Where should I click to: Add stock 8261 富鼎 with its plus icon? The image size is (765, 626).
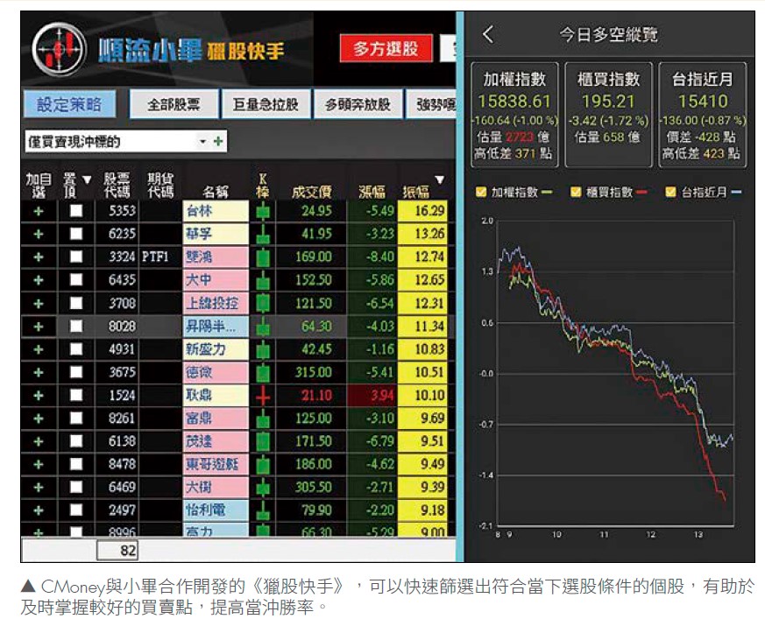click(39, 419)
